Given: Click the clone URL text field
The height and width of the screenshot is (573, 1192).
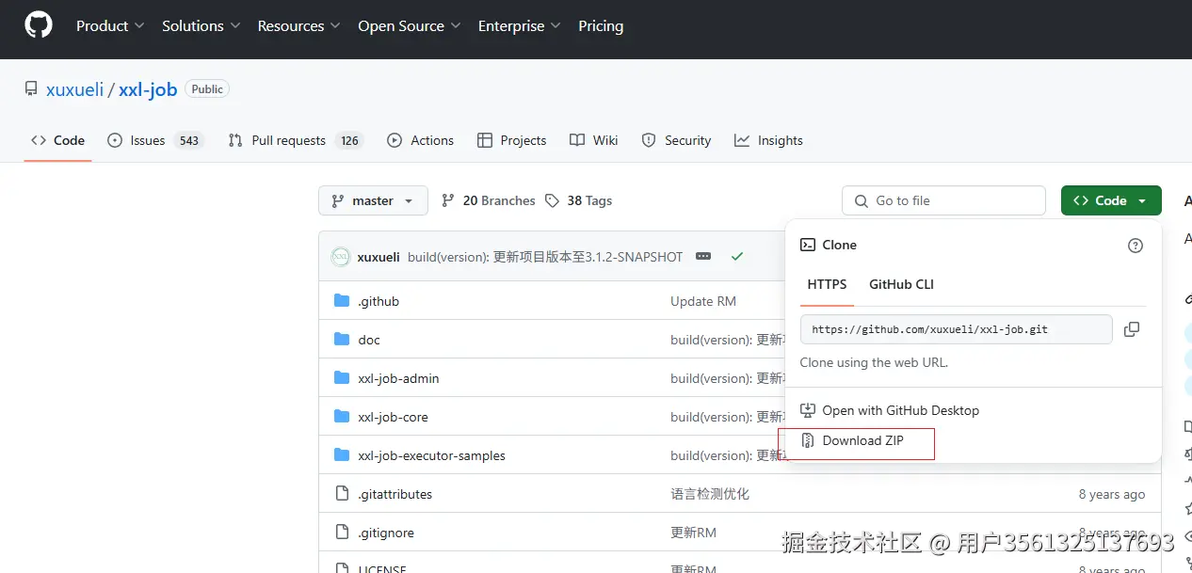Looking at the screenshot, I should pyautogui.click(x=957, y=329).
